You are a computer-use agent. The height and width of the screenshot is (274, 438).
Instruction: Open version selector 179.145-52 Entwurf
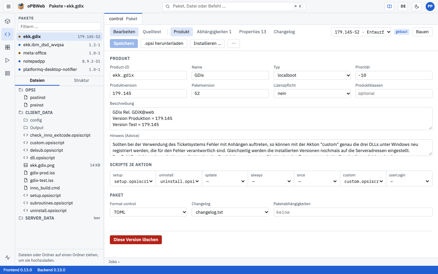click(x=361, y=32)
